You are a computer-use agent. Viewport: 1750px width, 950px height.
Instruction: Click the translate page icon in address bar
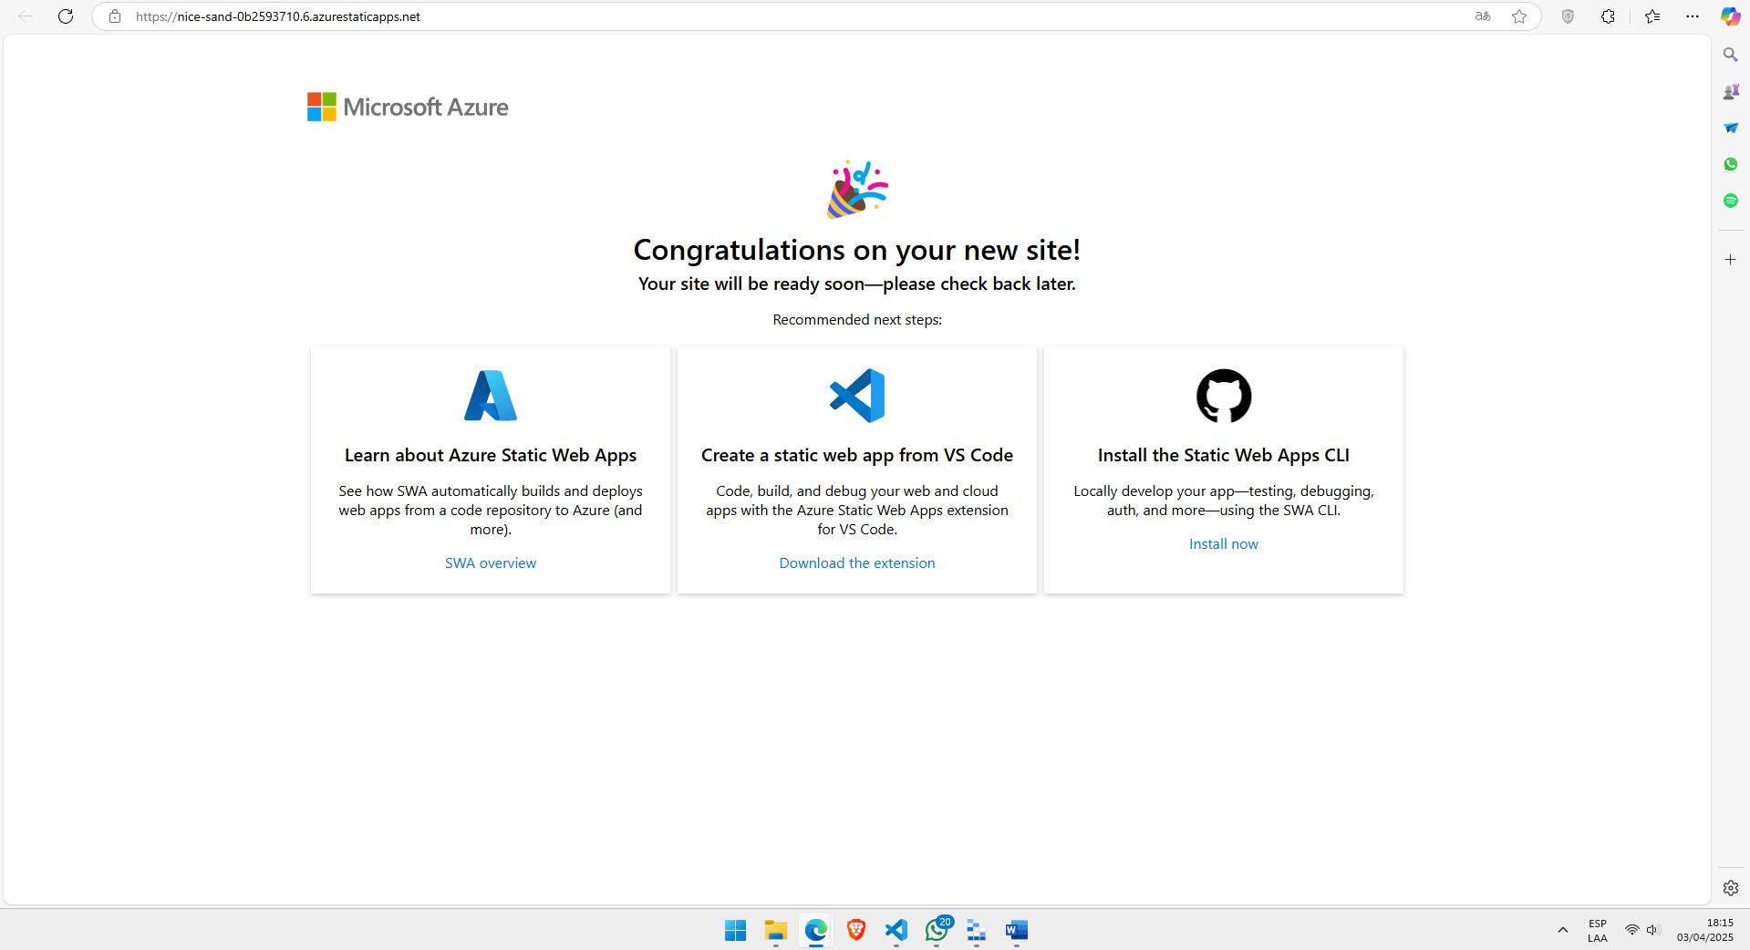(1483, 16)
